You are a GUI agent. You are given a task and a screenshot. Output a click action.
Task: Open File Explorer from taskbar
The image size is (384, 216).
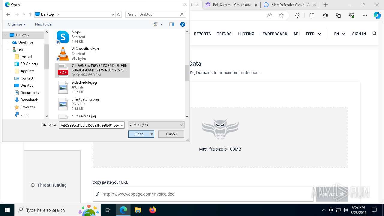click(138, 210)
